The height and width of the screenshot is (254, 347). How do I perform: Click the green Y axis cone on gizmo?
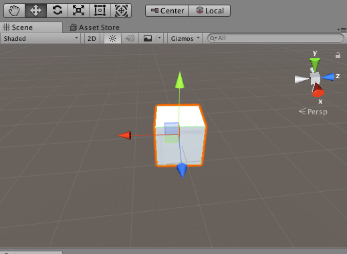(315, 64)
